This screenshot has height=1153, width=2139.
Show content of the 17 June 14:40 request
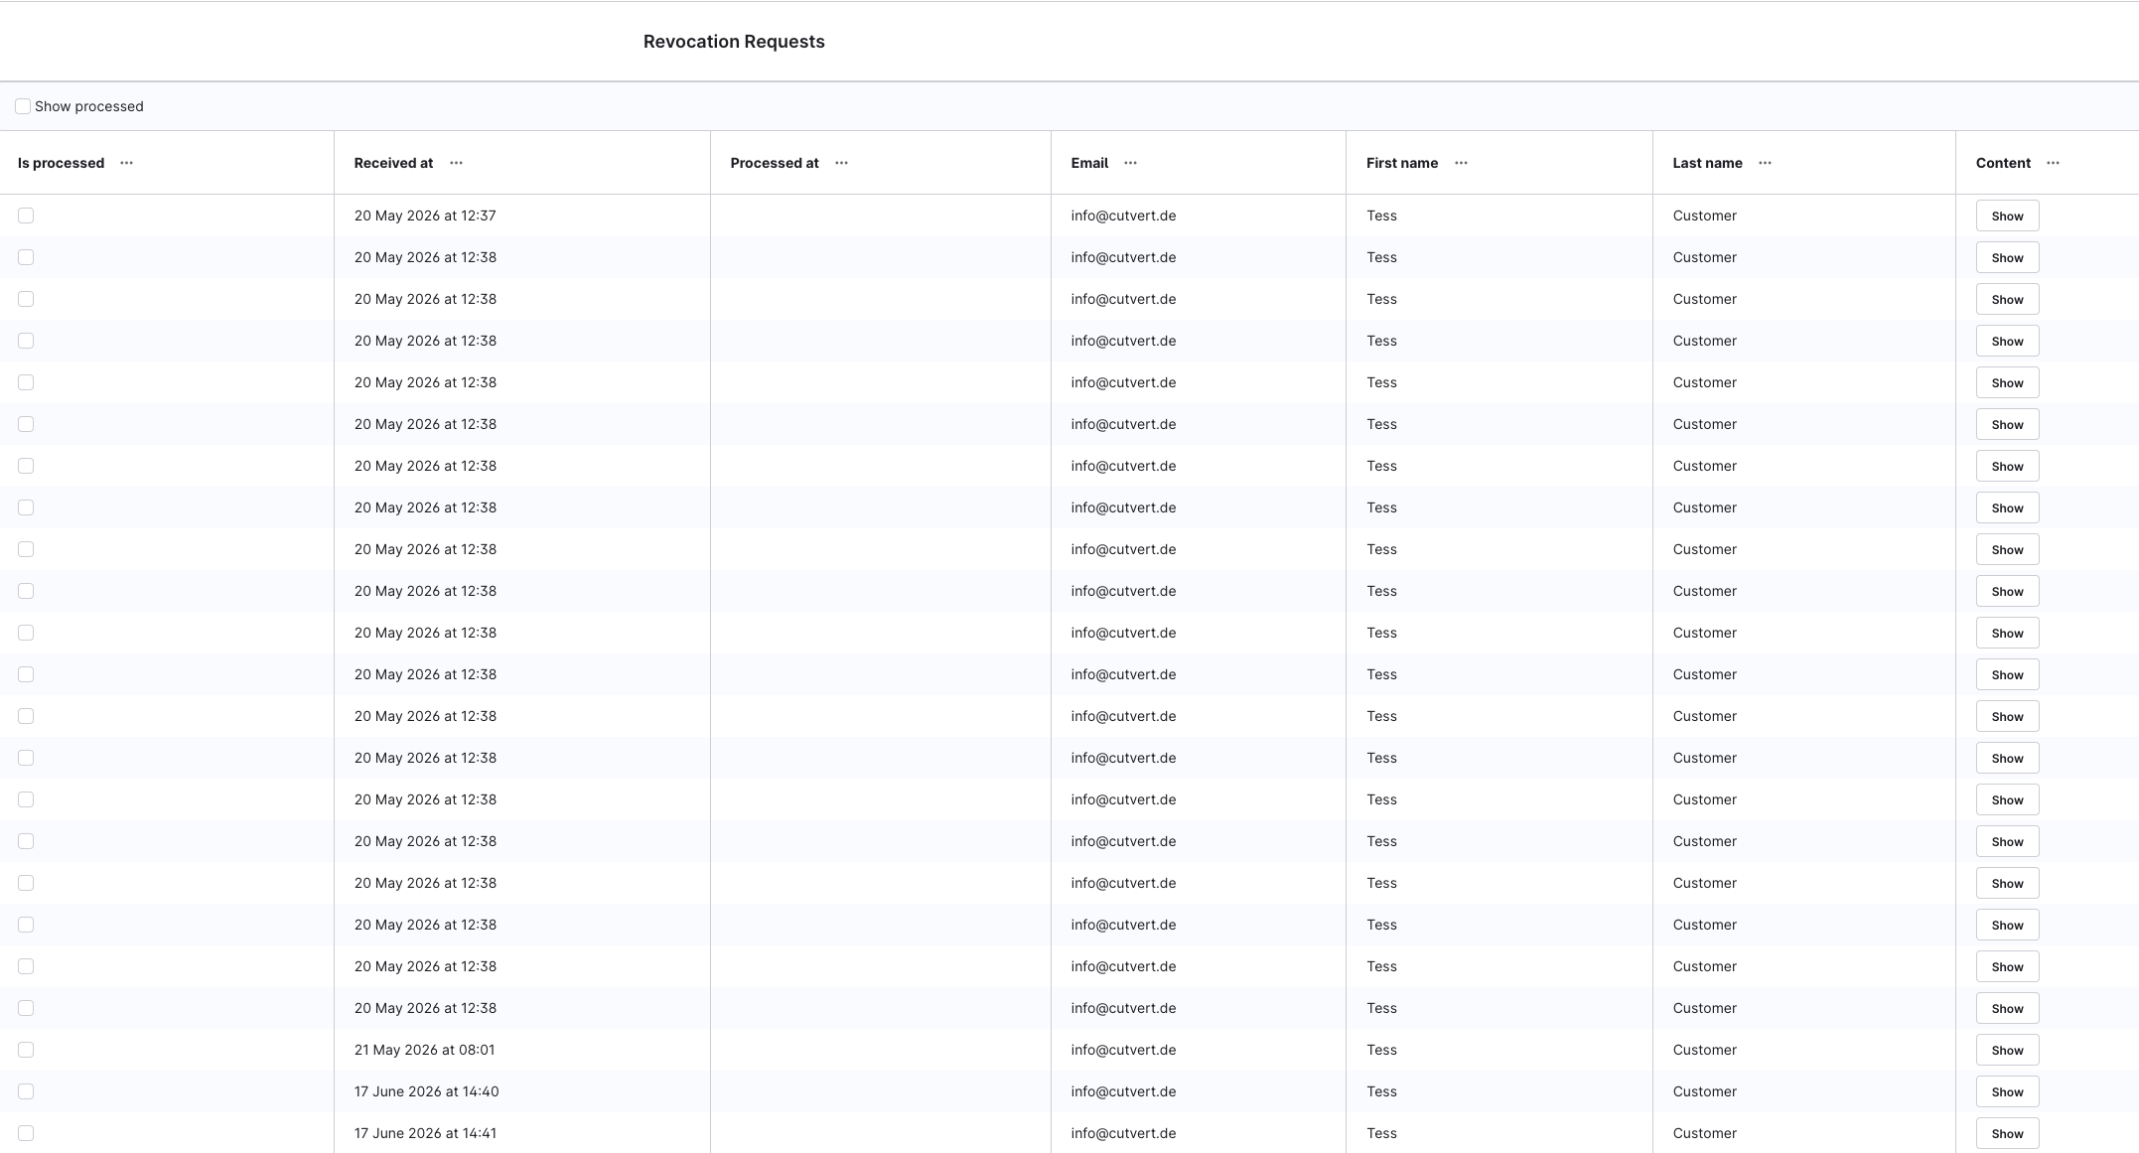coord(2007,1091)
